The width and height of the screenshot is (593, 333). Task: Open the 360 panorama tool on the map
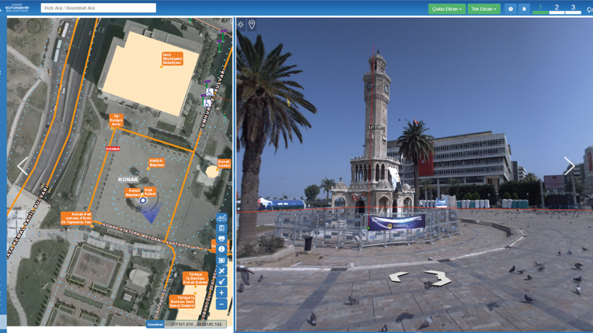click(222, 218)
